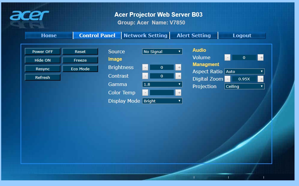The image size is (299, 186).
Task: Click the Digital Zoom label
Action: coord(208,79)
